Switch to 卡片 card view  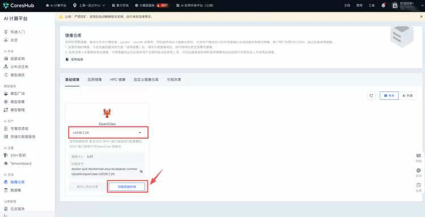coord(389,96)
